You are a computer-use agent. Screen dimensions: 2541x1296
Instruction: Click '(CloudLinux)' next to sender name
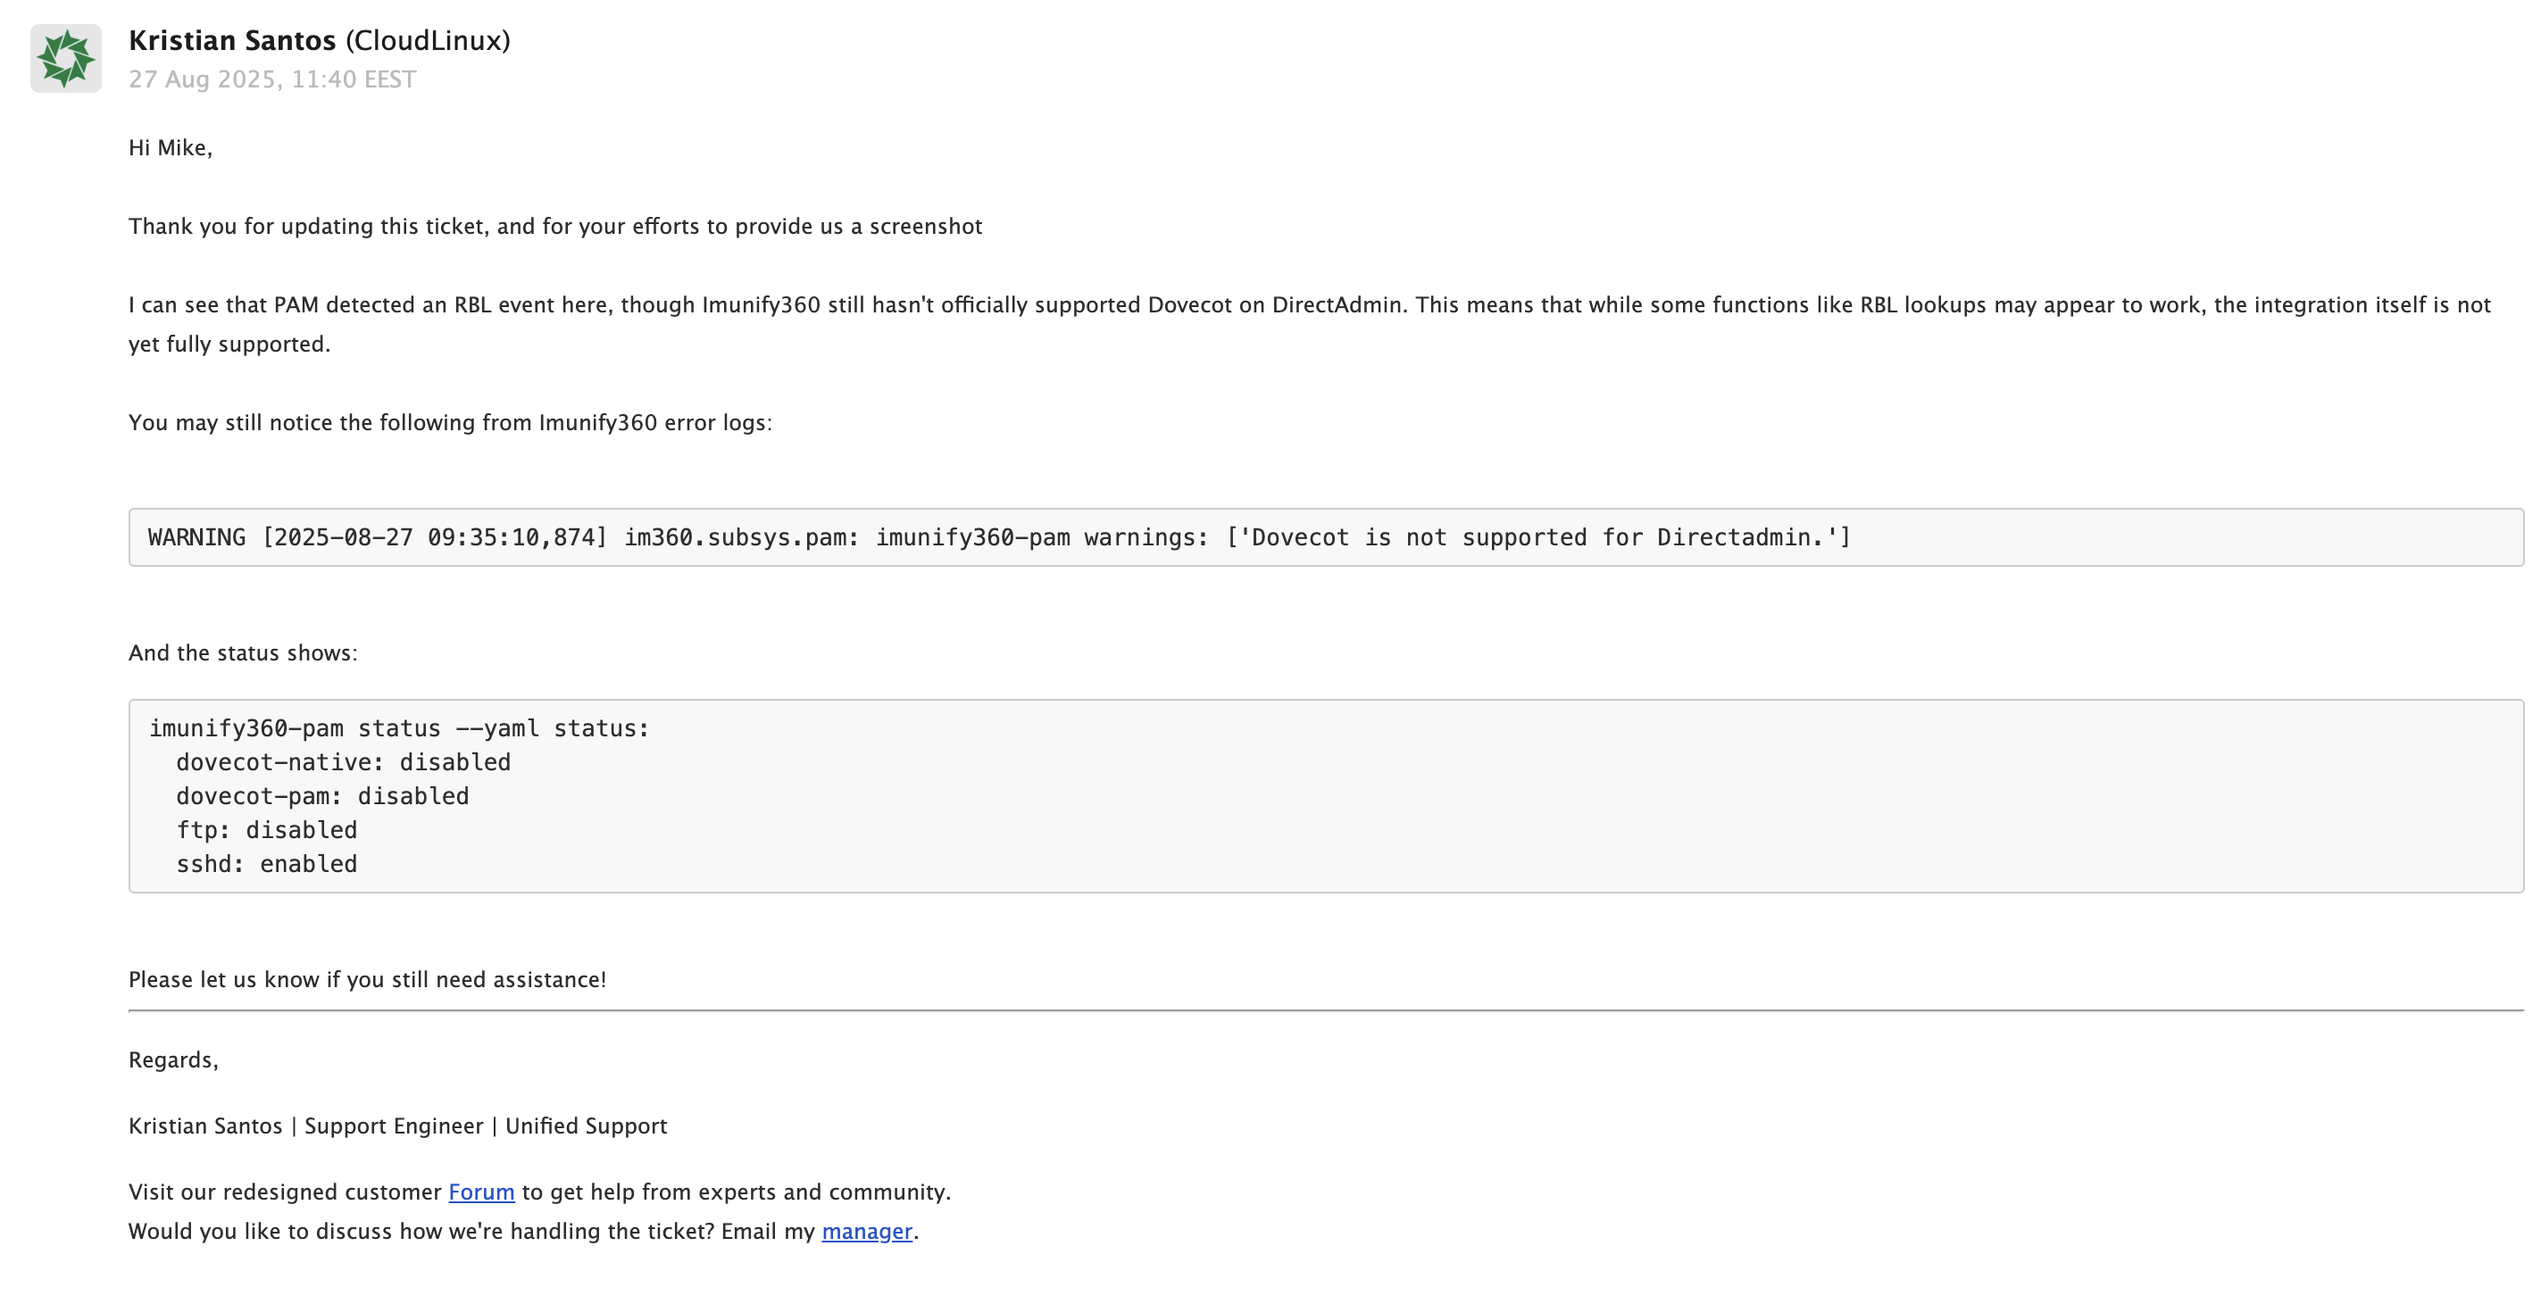point(427,40)
